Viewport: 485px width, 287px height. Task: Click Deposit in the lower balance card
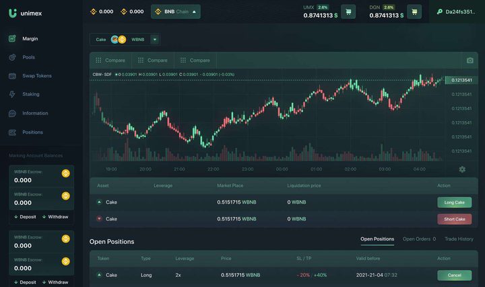point(25,282)
